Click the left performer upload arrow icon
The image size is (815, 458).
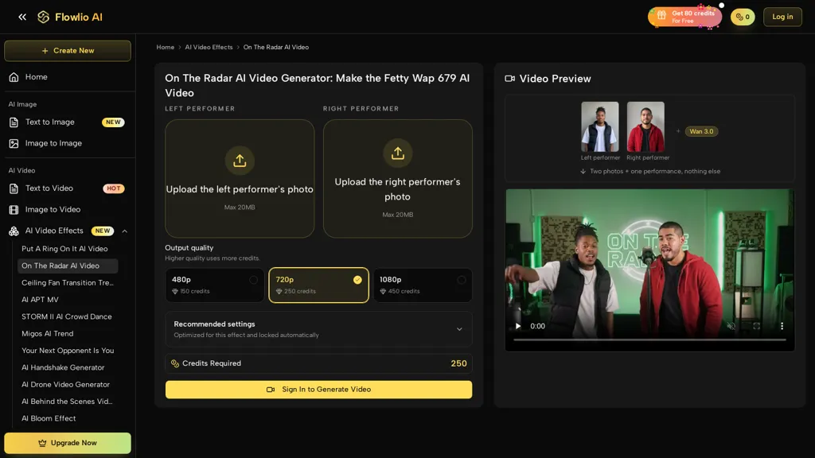240,161
